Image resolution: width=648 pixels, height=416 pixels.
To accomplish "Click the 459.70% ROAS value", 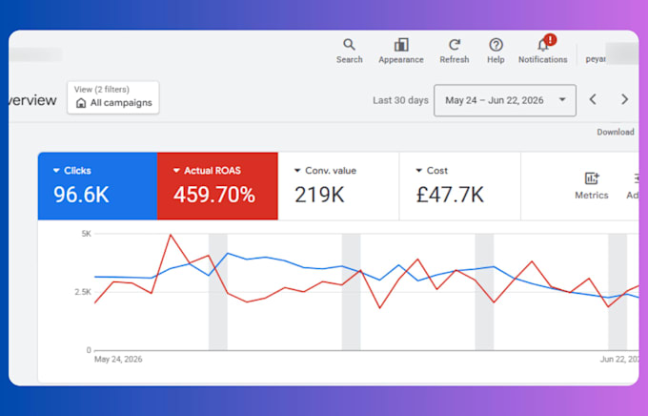I will pos(214,195).
